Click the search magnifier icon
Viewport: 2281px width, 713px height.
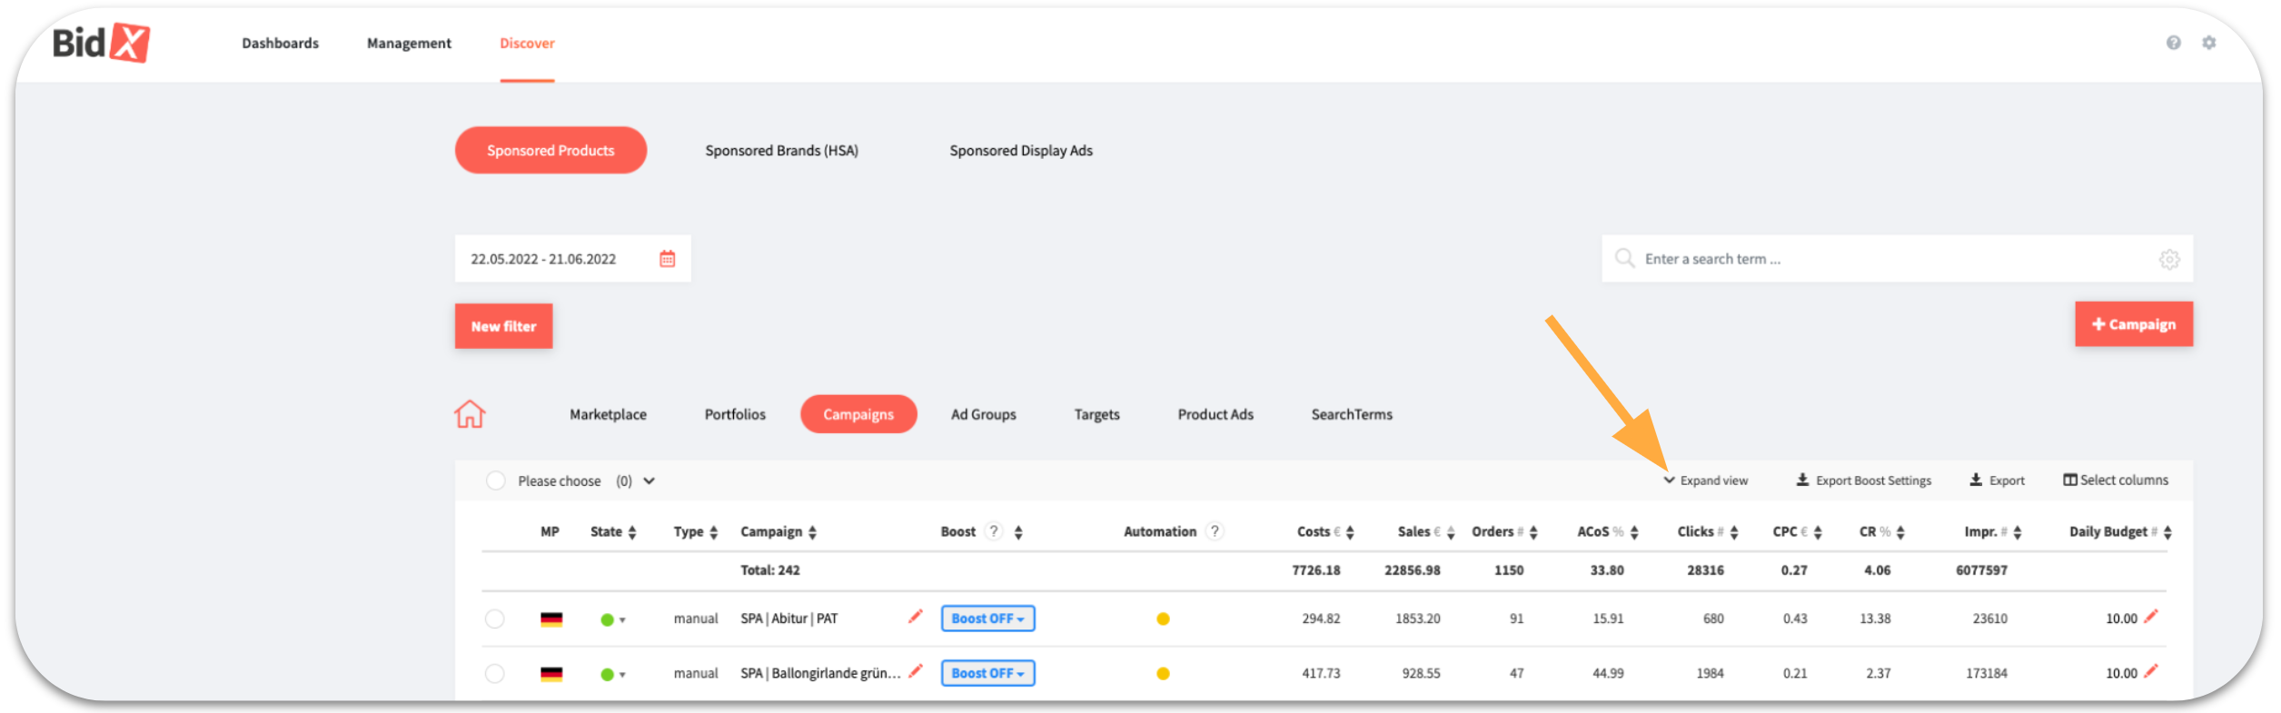point(1624,259)
